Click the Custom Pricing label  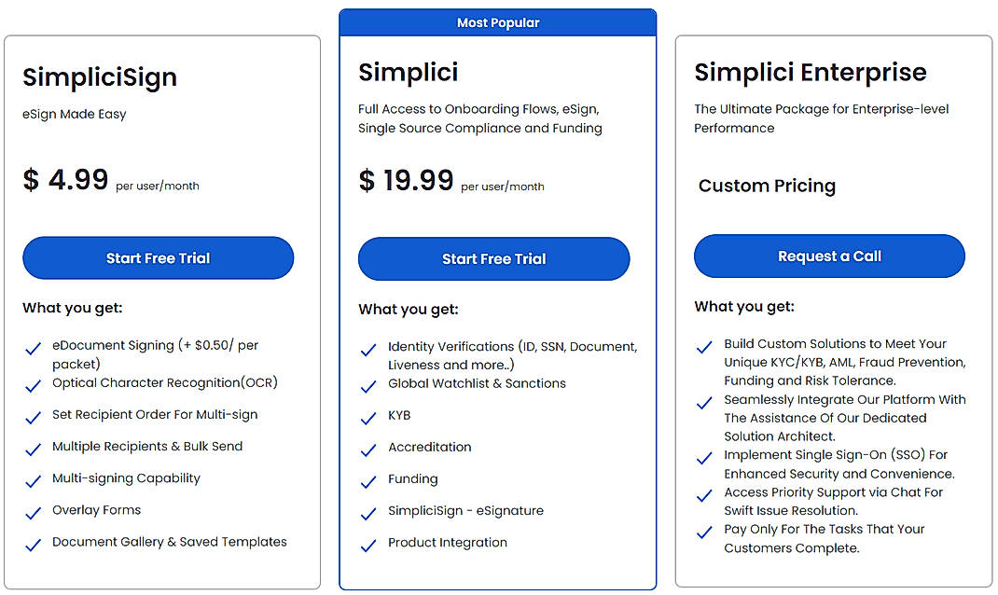[x=766, y=186]
